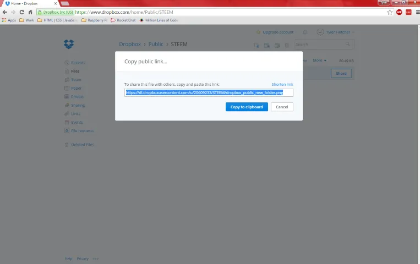Image resolution: width=420 pixels, height=264 pixels.
Task: Open the Privacy footer link
Action: pyautogui.click(x=83, y=258)
